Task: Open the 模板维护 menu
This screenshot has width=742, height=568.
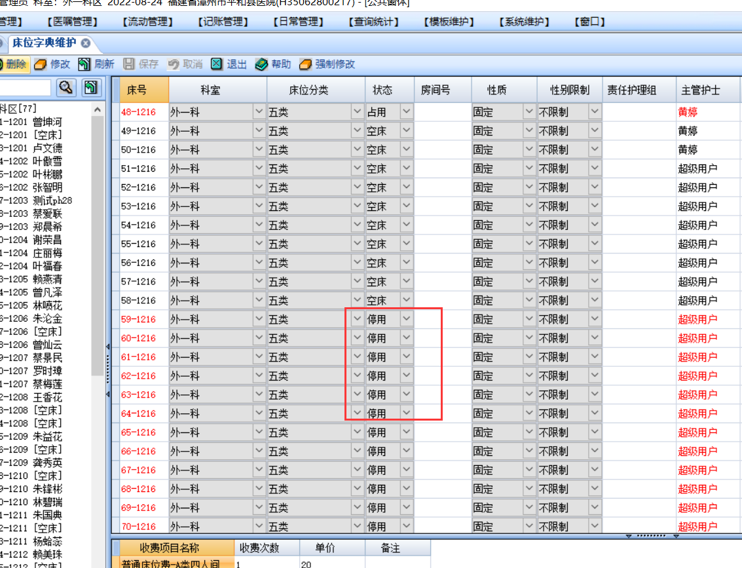Action: coord(449,22)
